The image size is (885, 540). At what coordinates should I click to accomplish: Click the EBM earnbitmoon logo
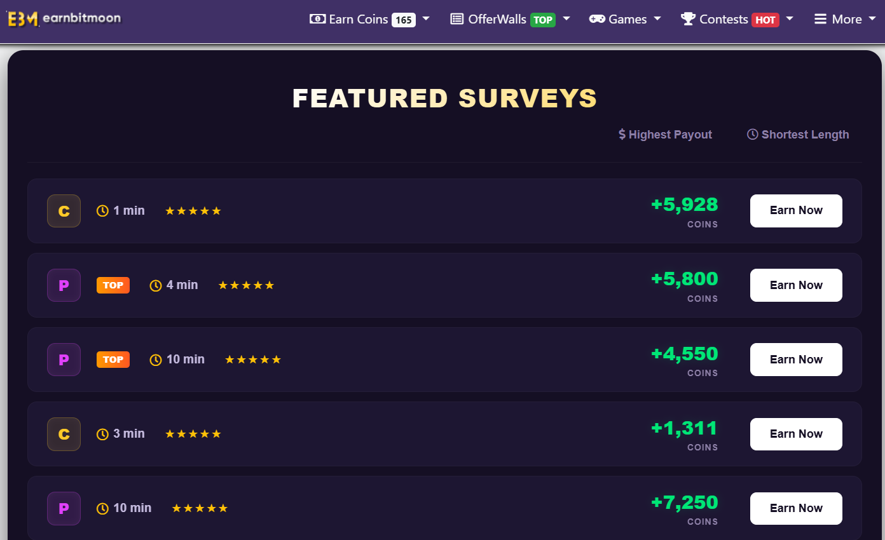(x=64, y=18)
